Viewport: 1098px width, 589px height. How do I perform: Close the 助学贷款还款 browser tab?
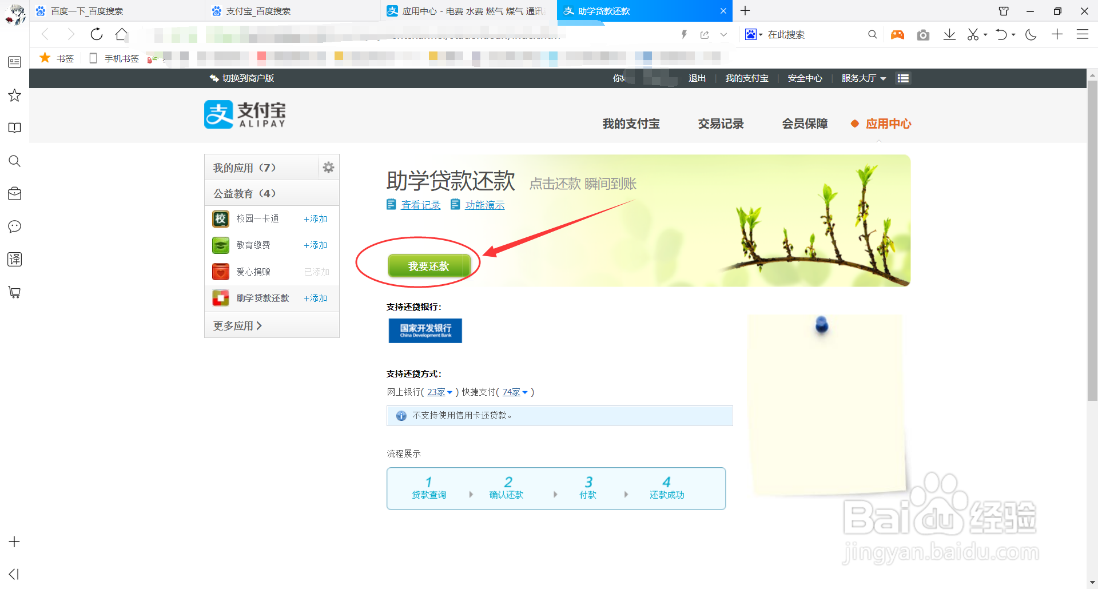point(723,11)
